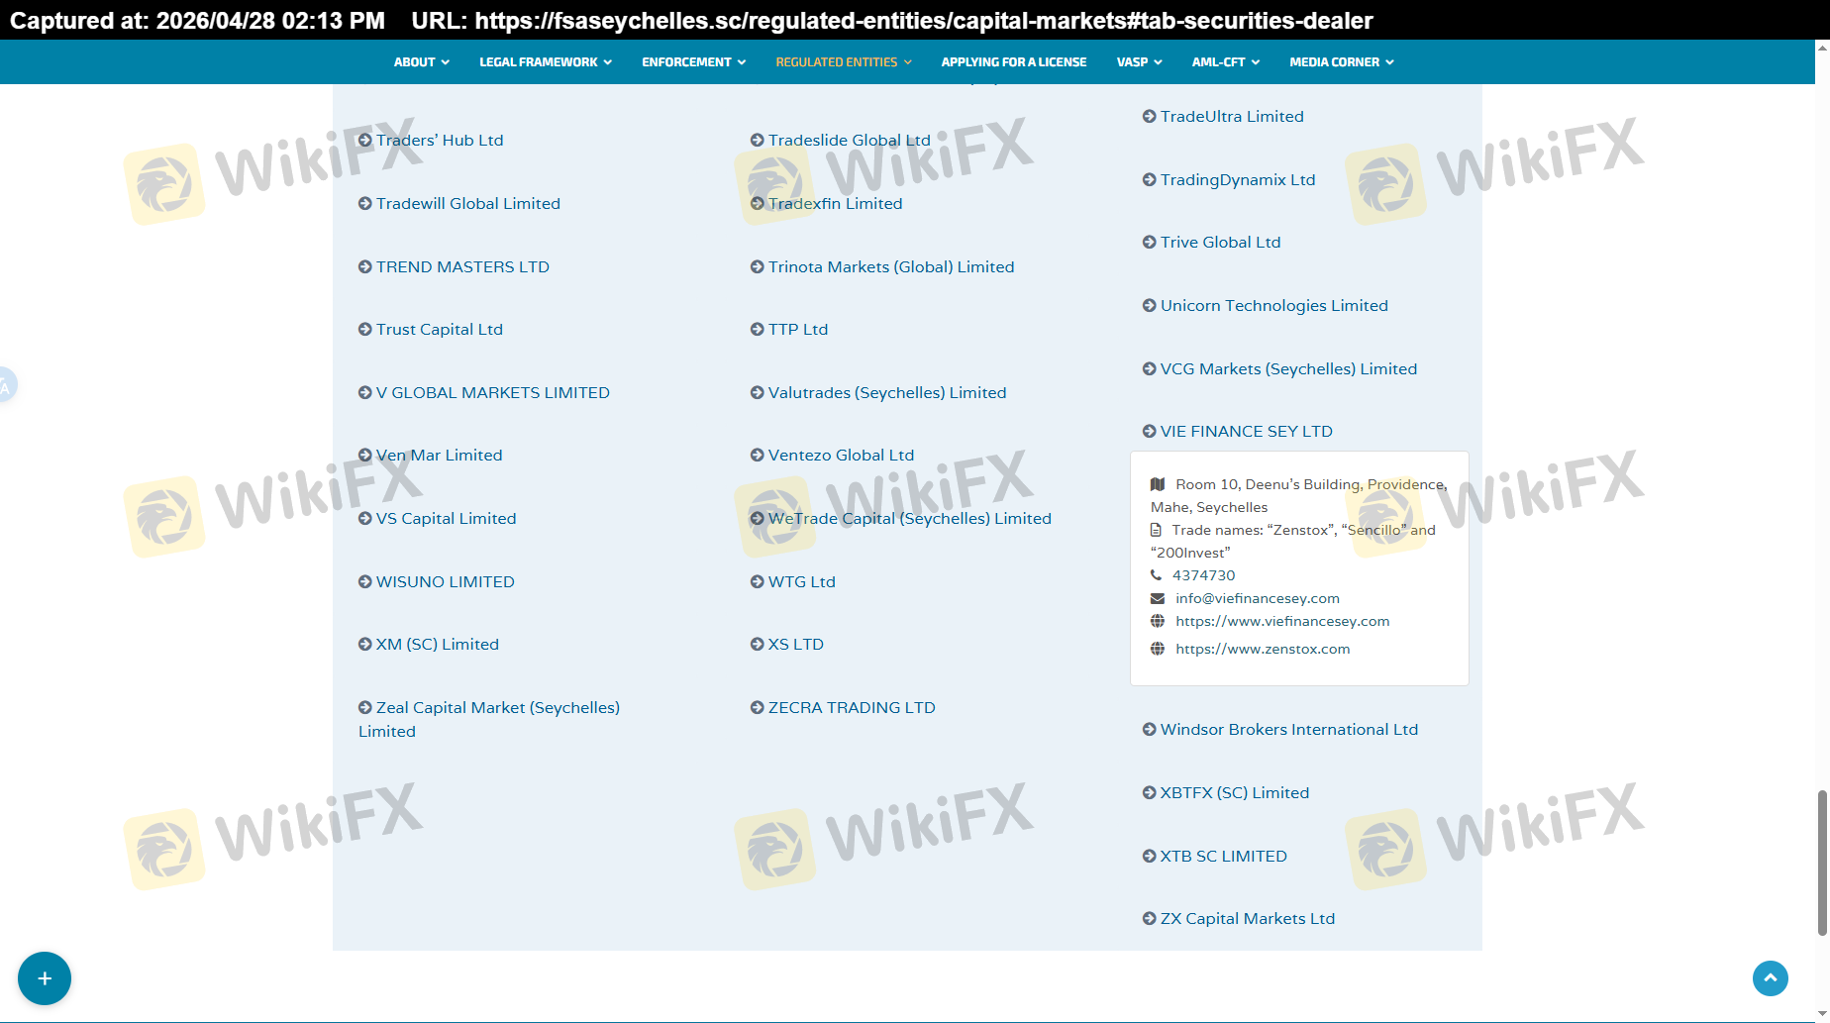The image size is (1830, 1023).
Task: Click the address text Room 10, Deenu's Building
Action: tap(1298, 496)
